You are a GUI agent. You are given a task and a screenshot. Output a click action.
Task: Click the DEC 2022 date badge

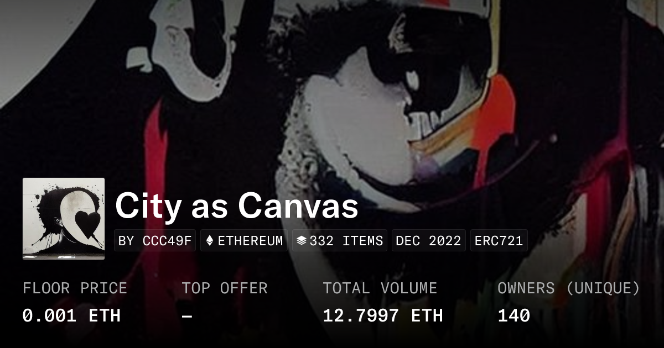coord(429,241)
